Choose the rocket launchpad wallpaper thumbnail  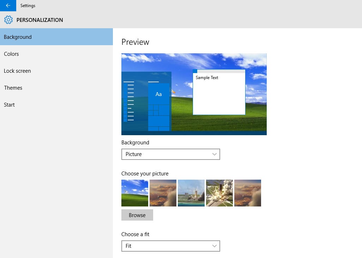[191, 193]
